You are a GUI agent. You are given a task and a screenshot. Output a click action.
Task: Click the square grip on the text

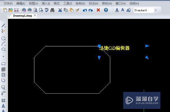[x=99, y=46]
